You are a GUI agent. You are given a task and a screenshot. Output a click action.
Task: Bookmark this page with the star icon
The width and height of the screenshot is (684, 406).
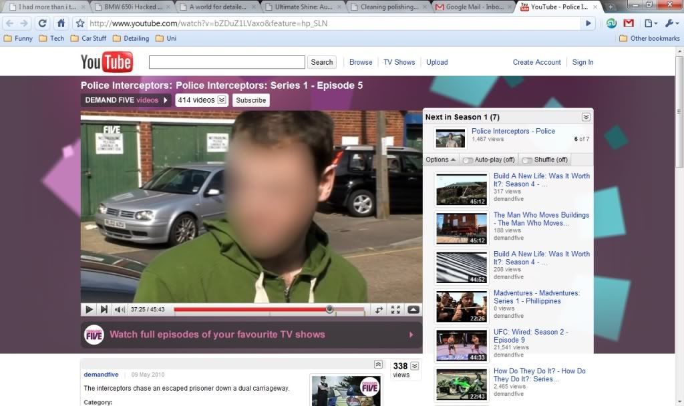[x=80, y=23]
